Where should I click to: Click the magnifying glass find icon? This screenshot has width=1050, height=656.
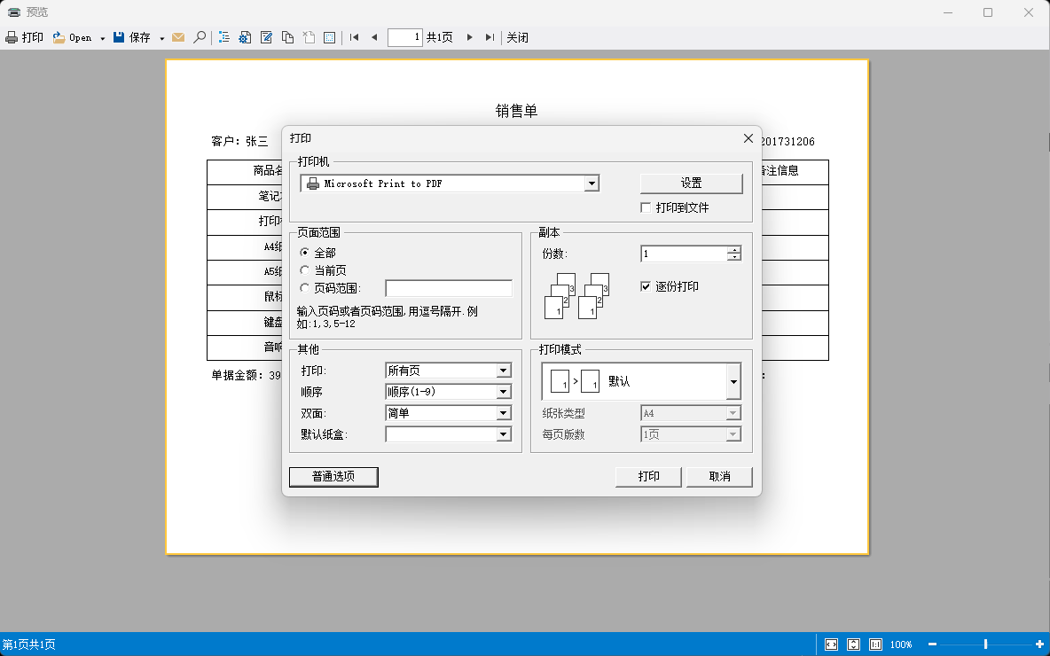[x=200, y=37]
